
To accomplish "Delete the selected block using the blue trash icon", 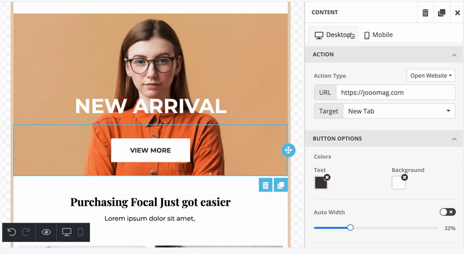I will pos(266,185).
